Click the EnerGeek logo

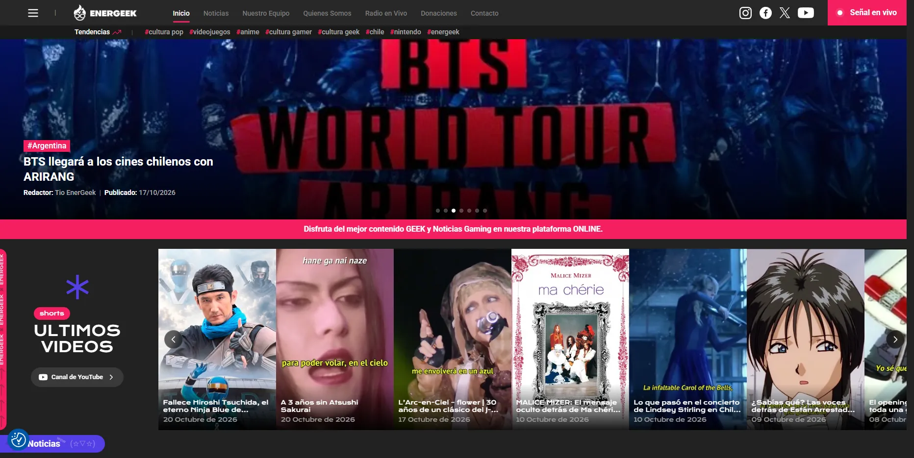[x=105, y=13]
